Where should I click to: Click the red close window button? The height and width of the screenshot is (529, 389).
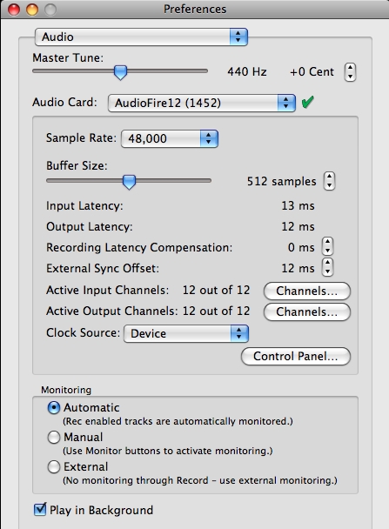[x=14, y=10]
